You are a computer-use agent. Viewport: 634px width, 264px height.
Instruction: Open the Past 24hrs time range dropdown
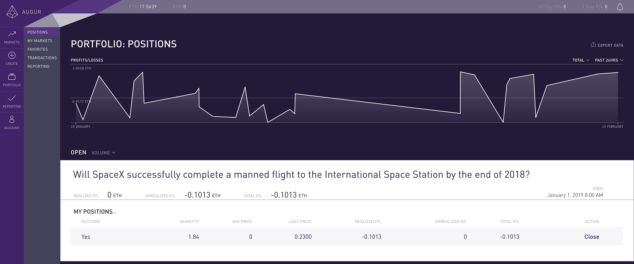(x=609, y=60)
